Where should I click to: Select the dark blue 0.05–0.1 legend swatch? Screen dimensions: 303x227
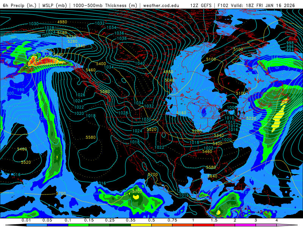pos(58,225)
